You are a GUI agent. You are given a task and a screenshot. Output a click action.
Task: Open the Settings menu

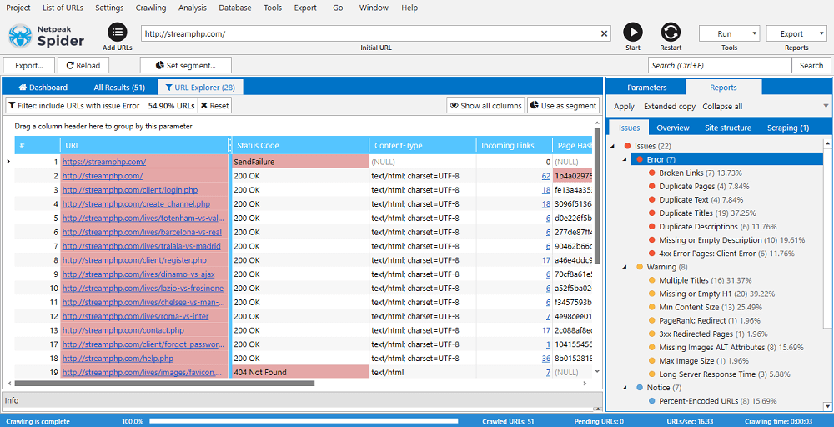[x=109, y=8]
